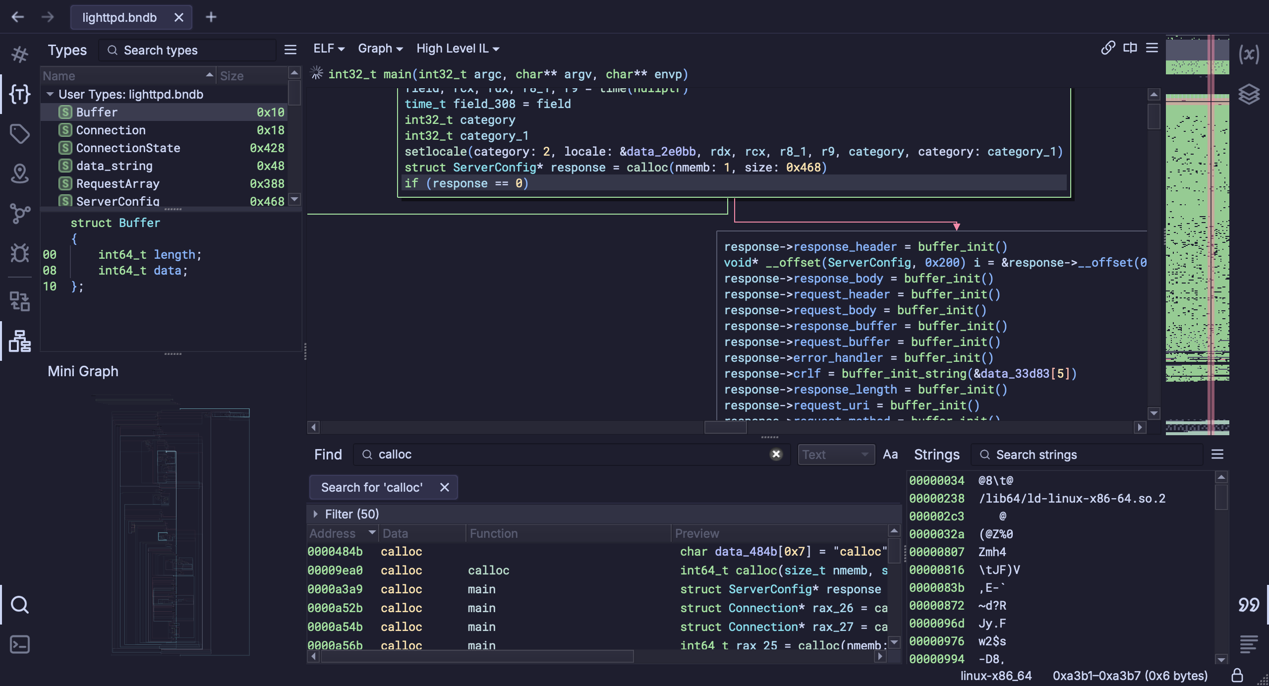Close the Search for 'calloc' tab
Image resolution: width=1269 pixels, height=686 pixels.
(x=445, y=487)
